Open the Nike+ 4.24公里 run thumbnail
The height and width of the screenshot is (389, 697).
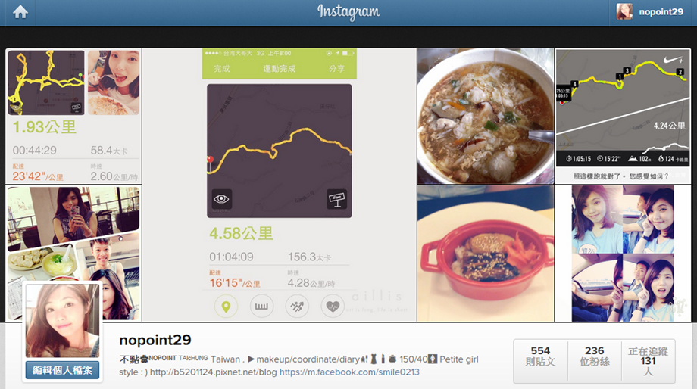623,117
